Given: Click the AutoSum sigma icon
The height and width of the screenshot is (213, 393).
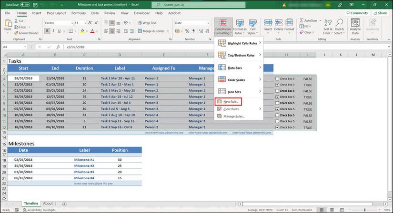Looking at the screenshot, I should [x=302, y=21].
